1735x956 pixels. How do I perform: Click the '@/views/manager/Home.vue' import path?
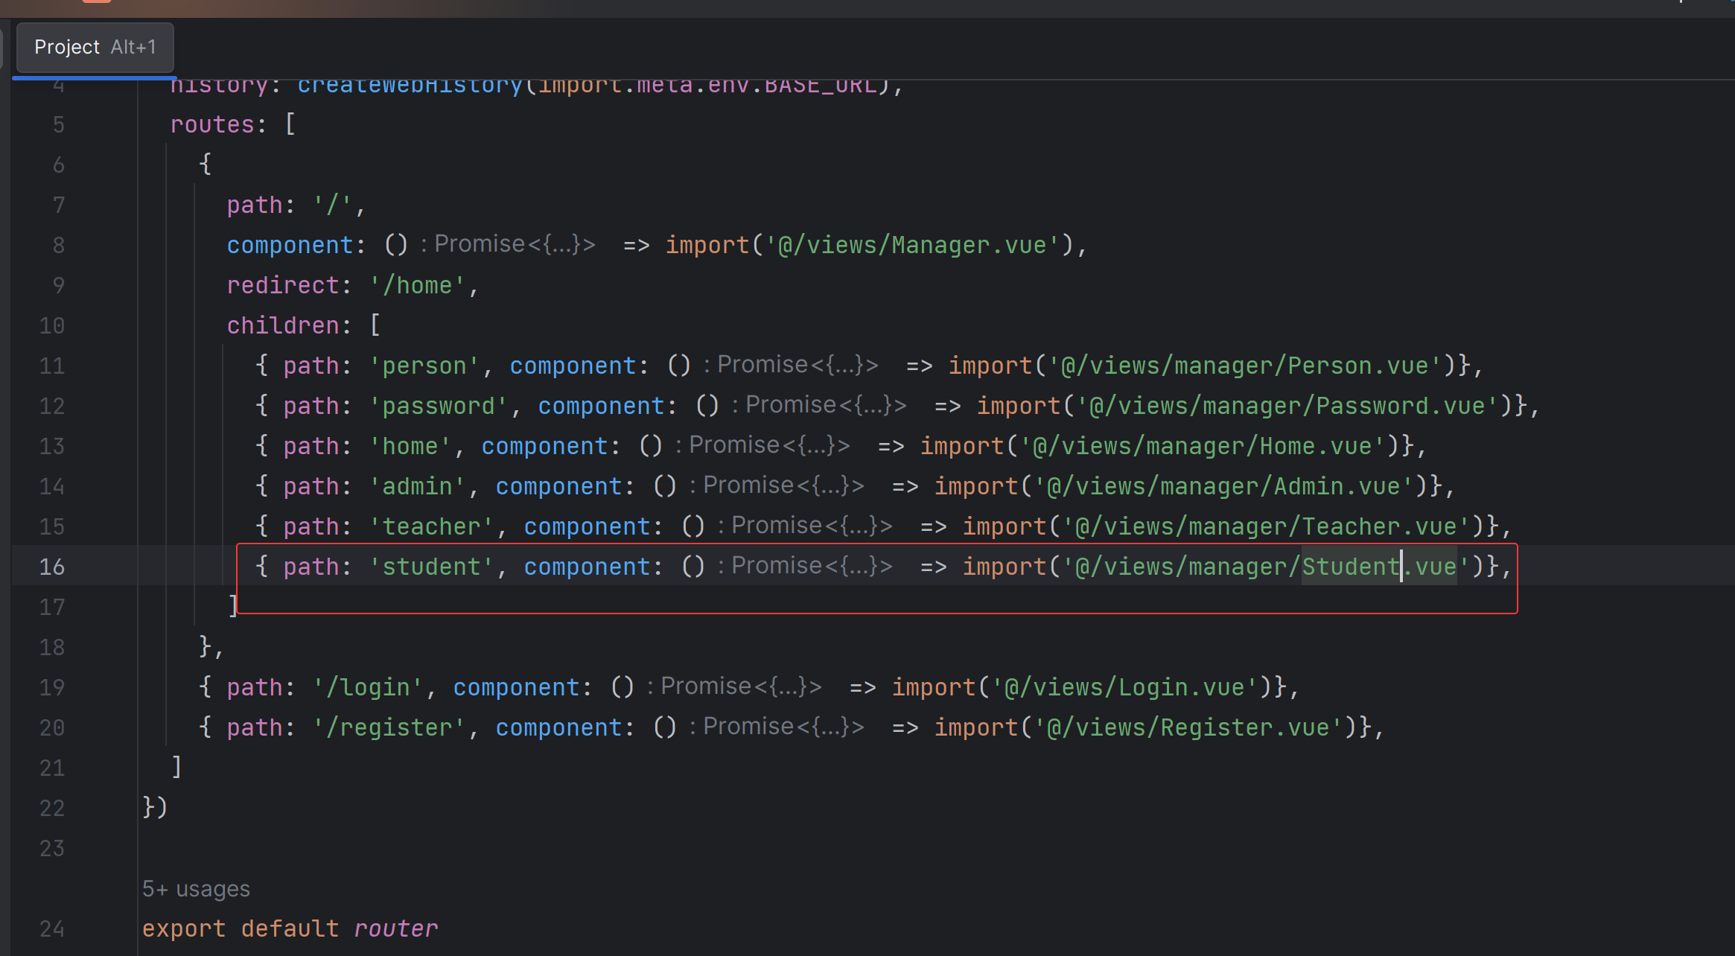[1203, 446]
